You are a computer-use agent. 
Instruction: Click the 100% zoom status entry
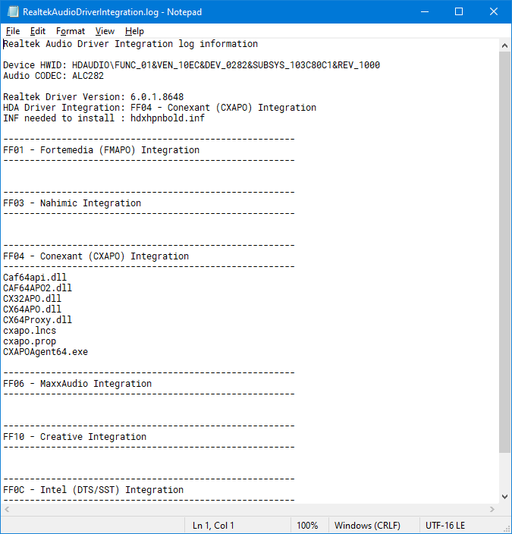(x=307, y=526)
